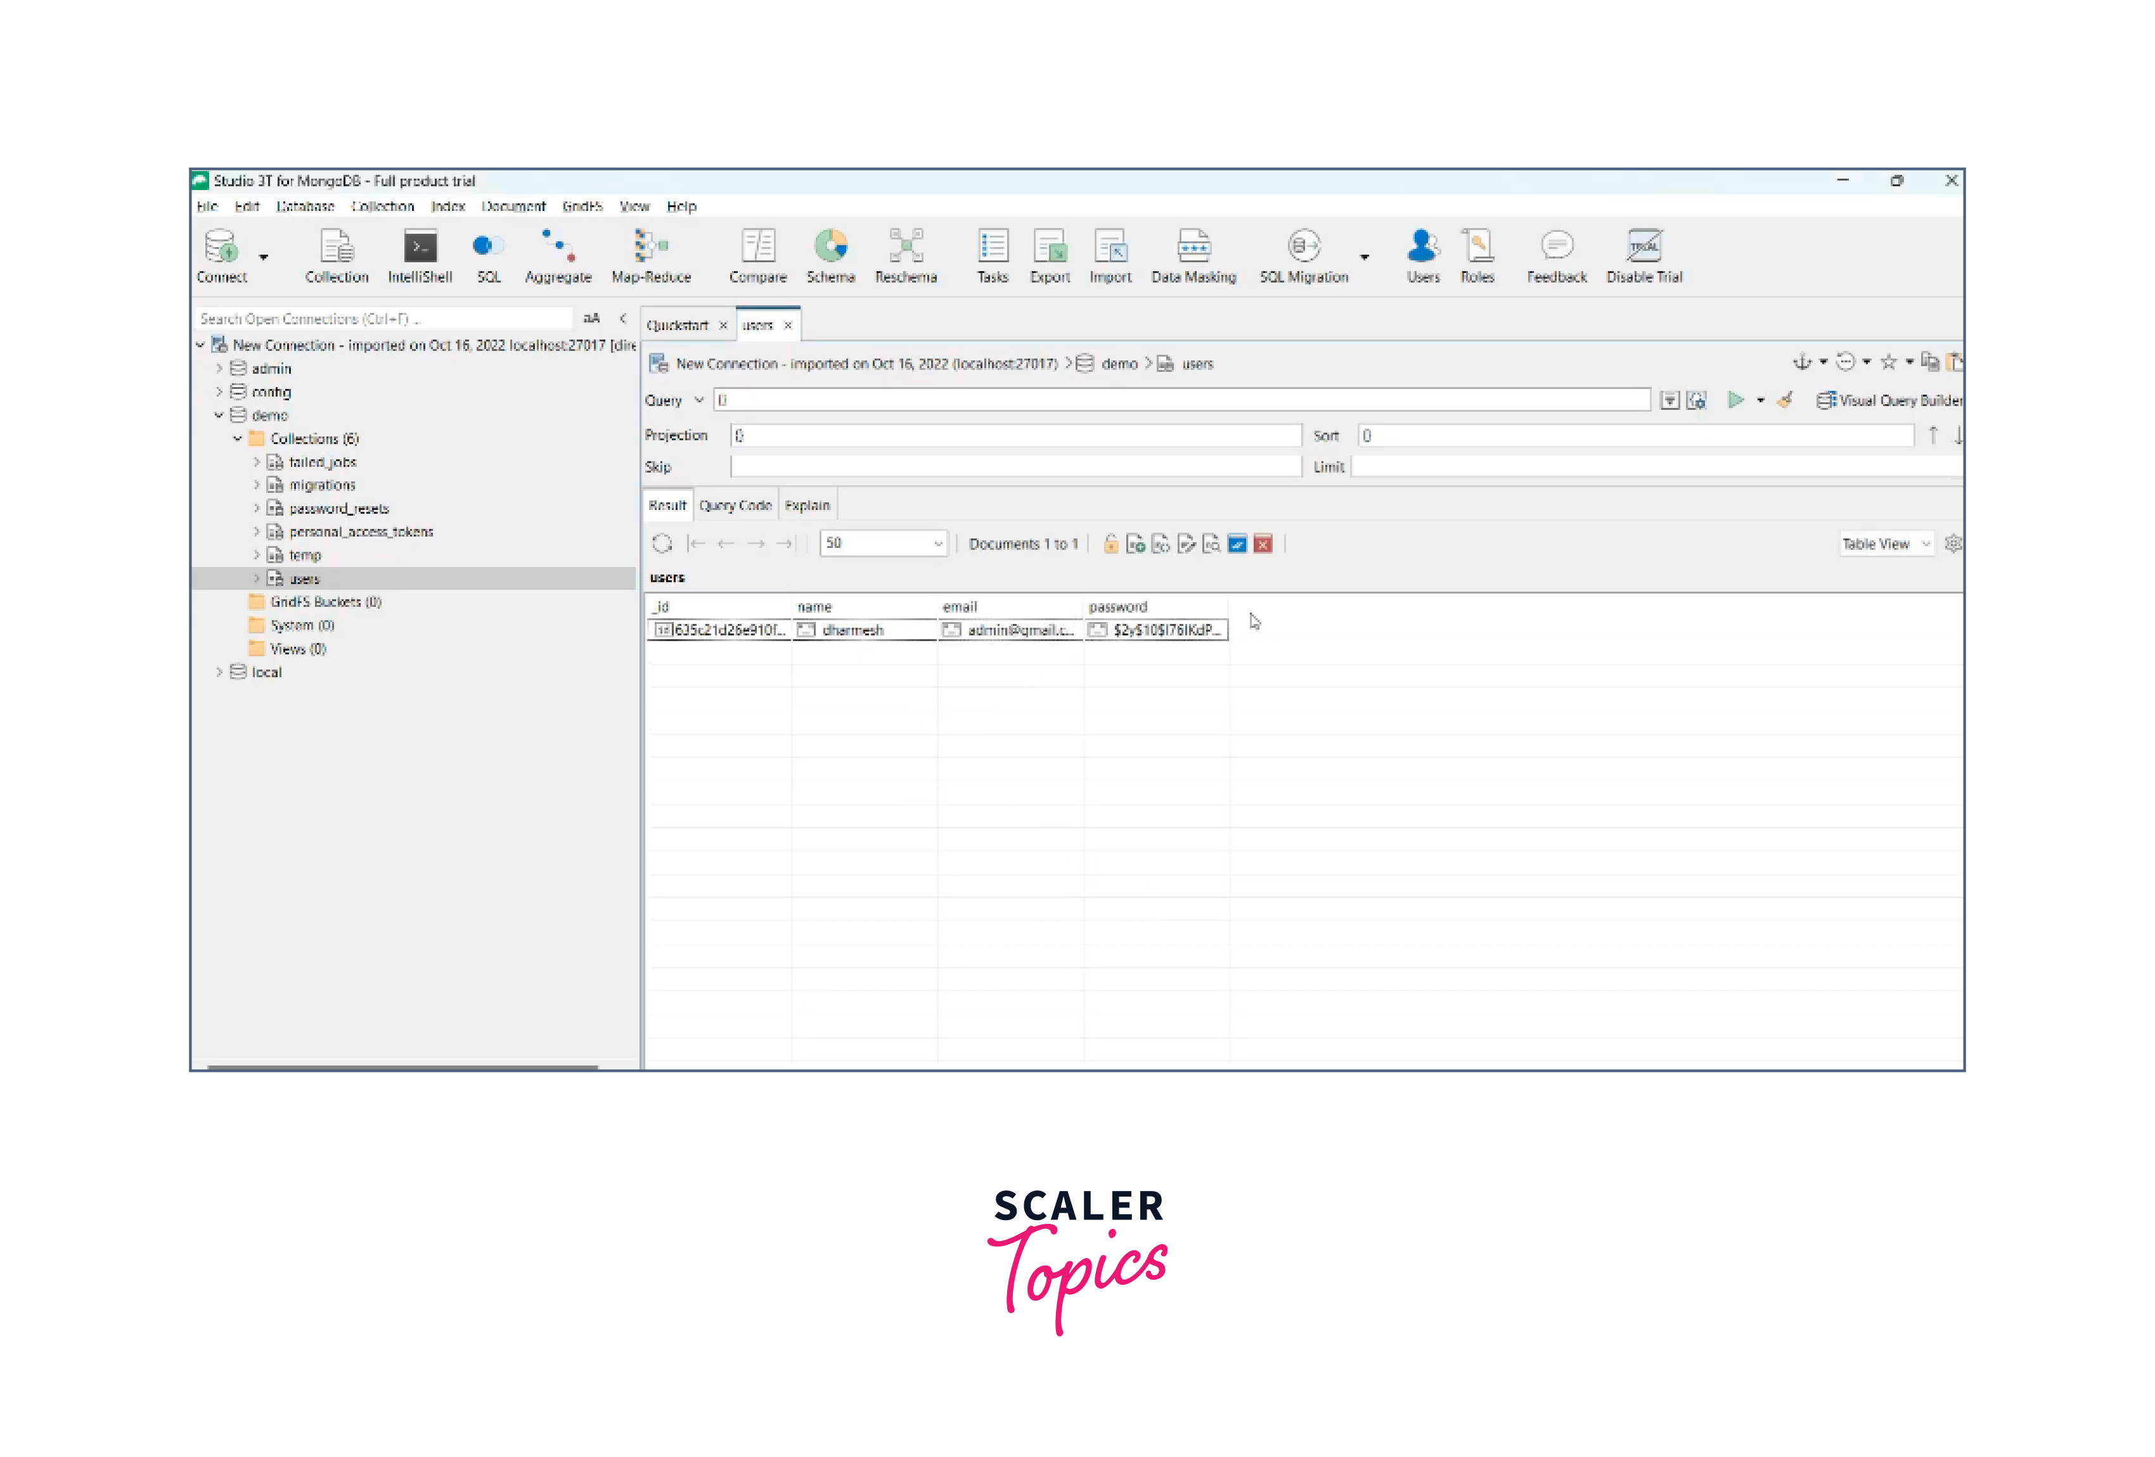Image resolution: width=2155 pixels, height=1457 pixels.
Task: Refresh the result set
Action: point(662,544)
